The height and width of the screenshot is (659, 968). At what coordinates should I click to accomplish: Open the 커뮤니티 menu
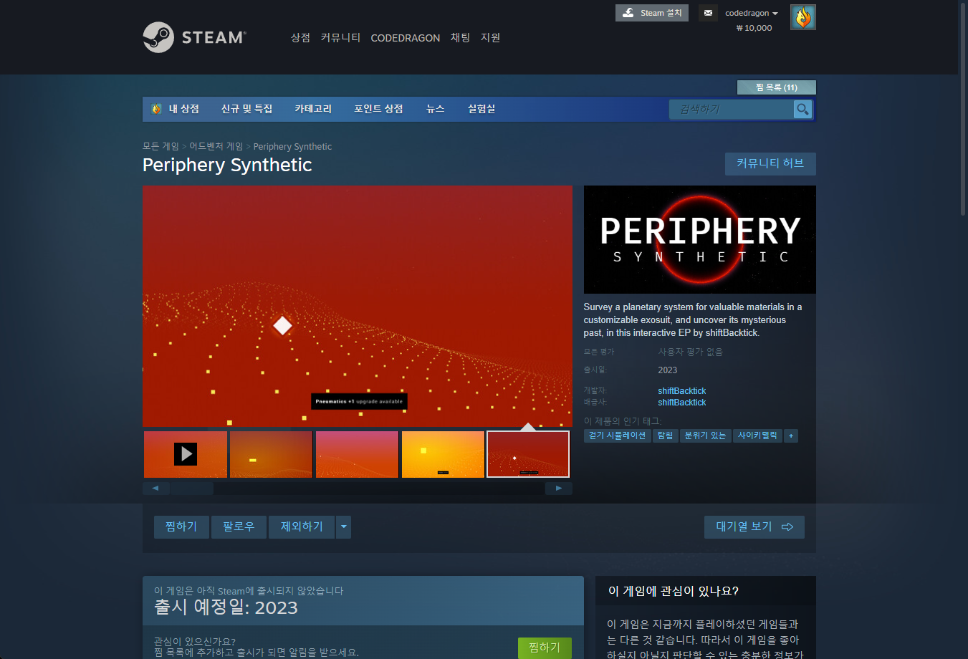click(340, 37)
